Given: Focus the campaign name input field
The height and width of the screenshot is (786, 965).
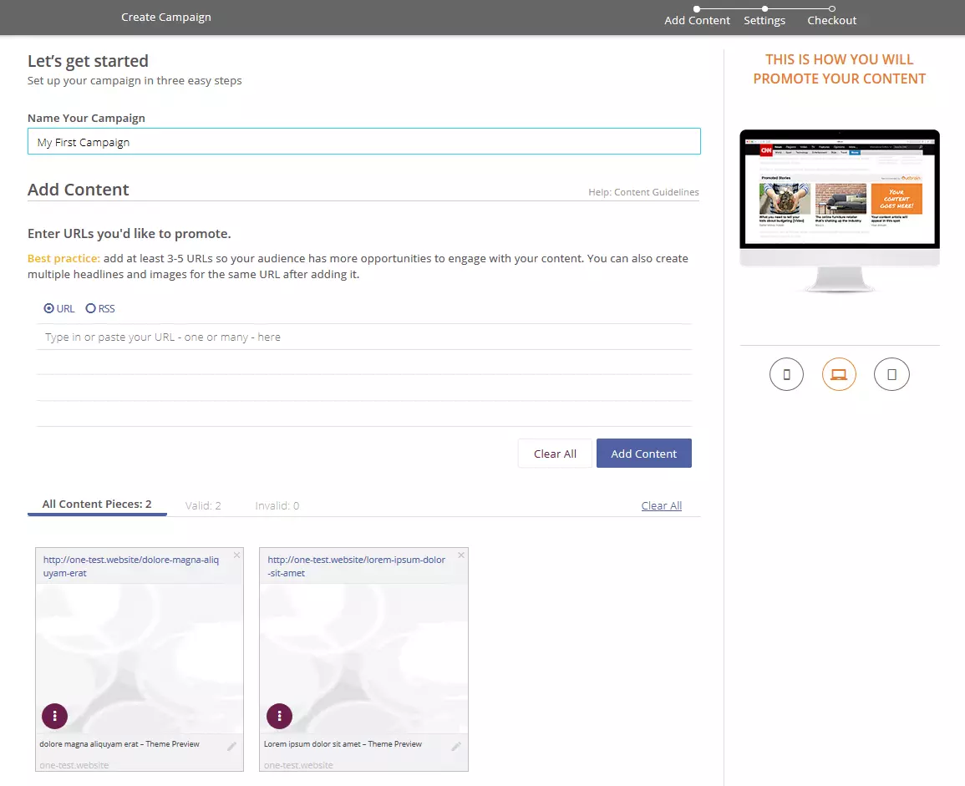Looking at the screenshot, I should 363,142.
